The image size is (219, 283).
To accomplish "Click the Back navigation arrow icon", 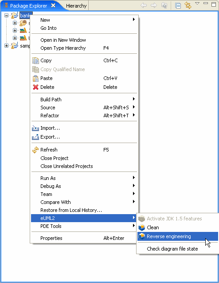I will (x=144, y=5).
